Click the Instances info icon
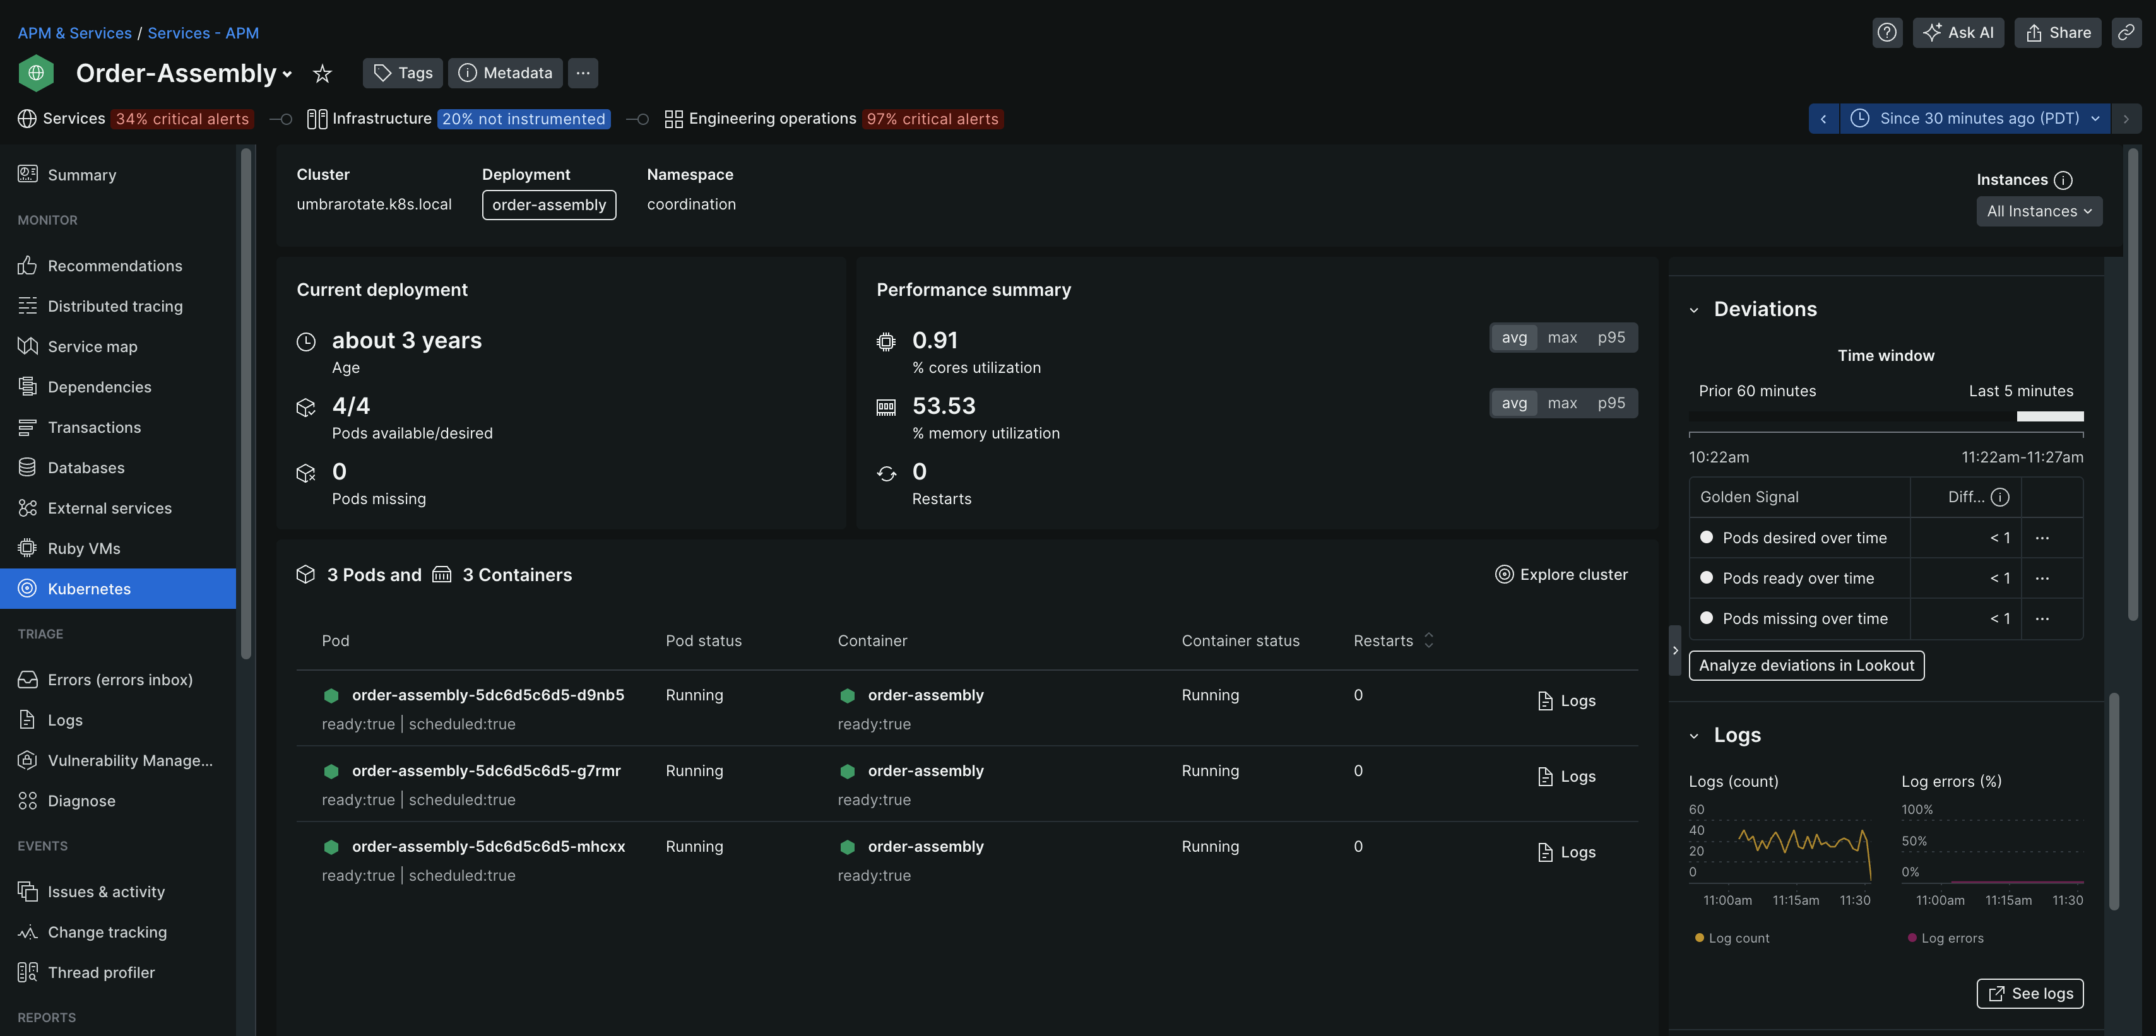This screenshot has height=1036, width=2156. (2063, 180)
